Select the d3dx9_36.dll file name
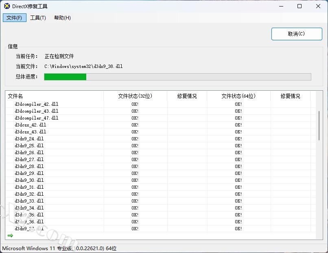The height and width of the screenshot is (253, 328). [29, 221]
